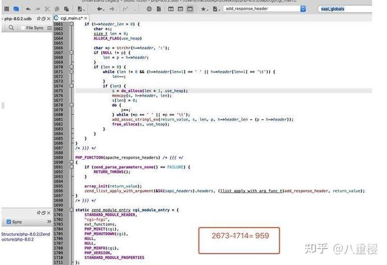Click the star favorites icon

204,9
